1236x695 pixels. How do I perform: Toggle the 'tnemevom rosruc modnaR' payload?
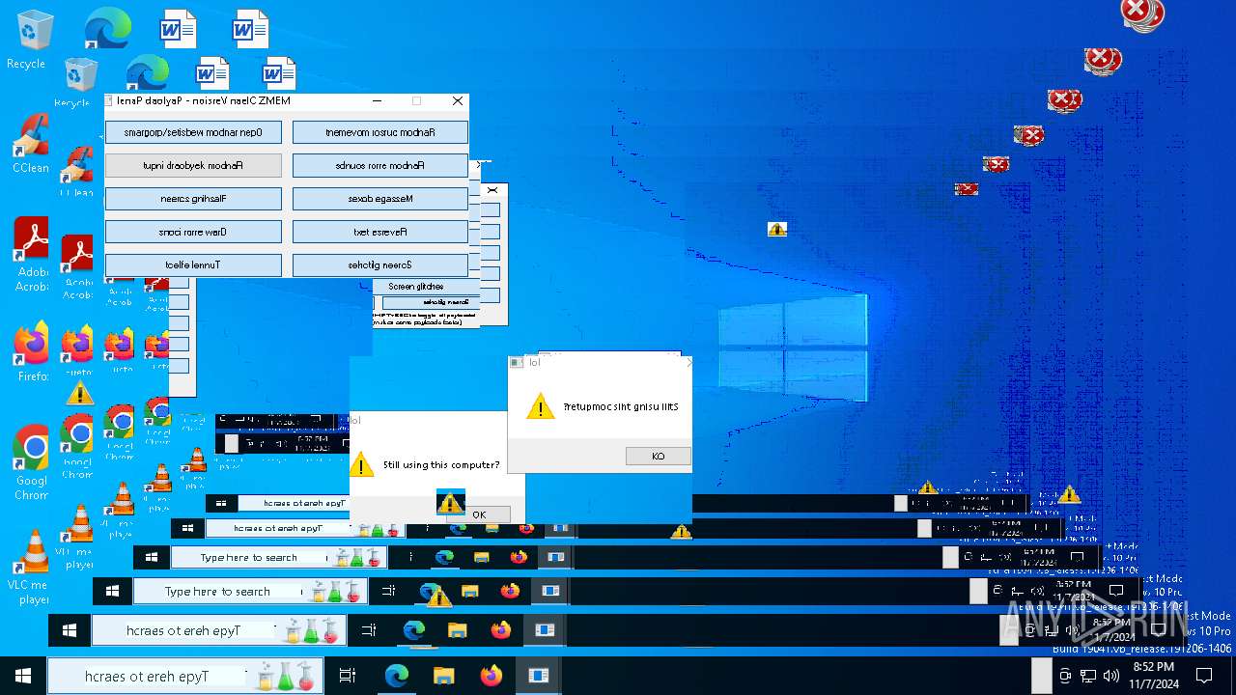(380, 132)
